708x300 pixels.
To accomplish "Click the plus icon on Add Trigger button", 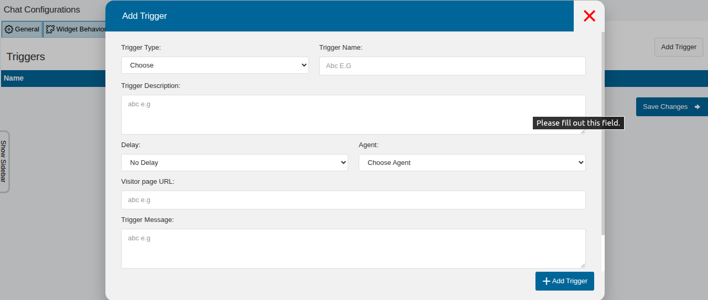I will pyautogui.click(x=546, y=281).
